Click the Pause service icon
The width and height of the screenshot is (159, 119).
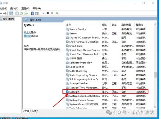pos(52,13)
